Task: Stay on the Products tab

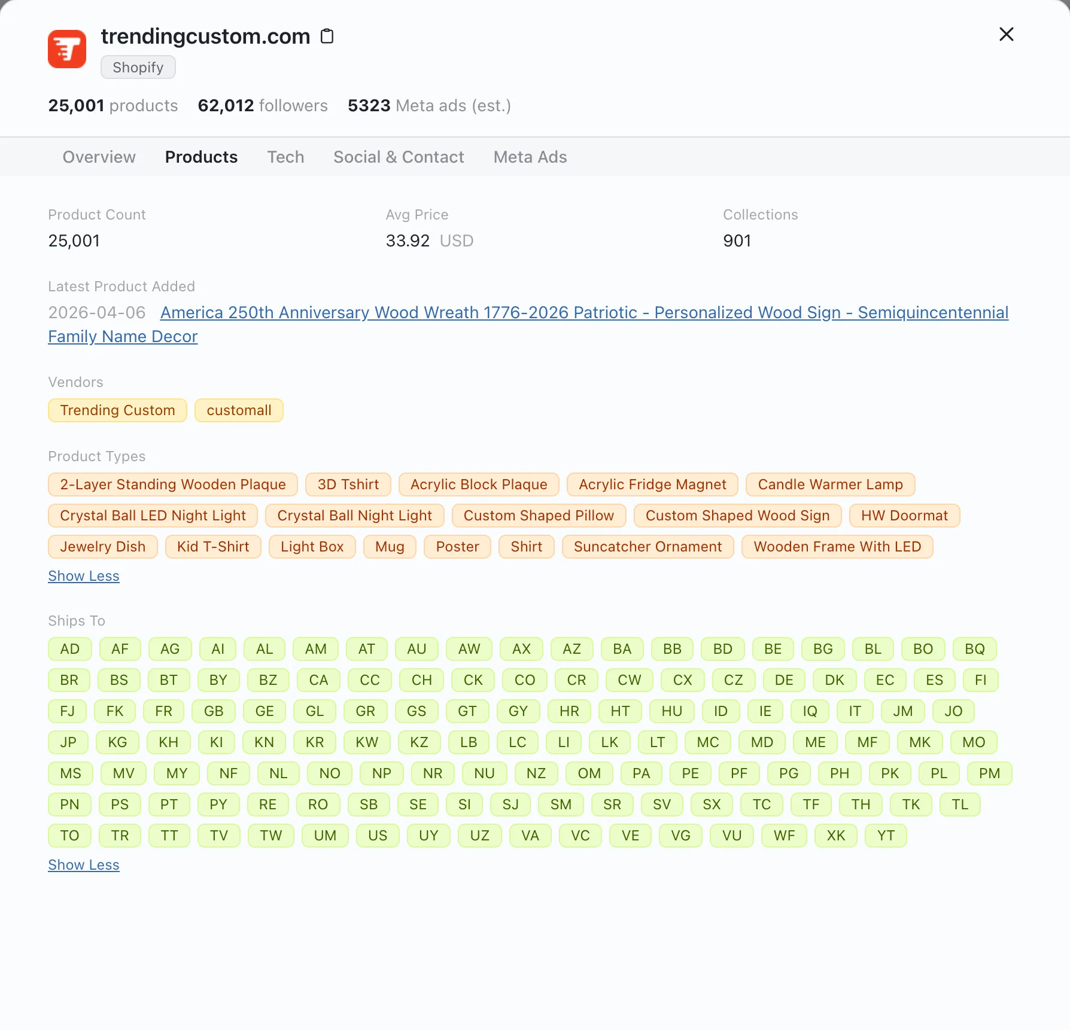Action: (x=201, y=157)
